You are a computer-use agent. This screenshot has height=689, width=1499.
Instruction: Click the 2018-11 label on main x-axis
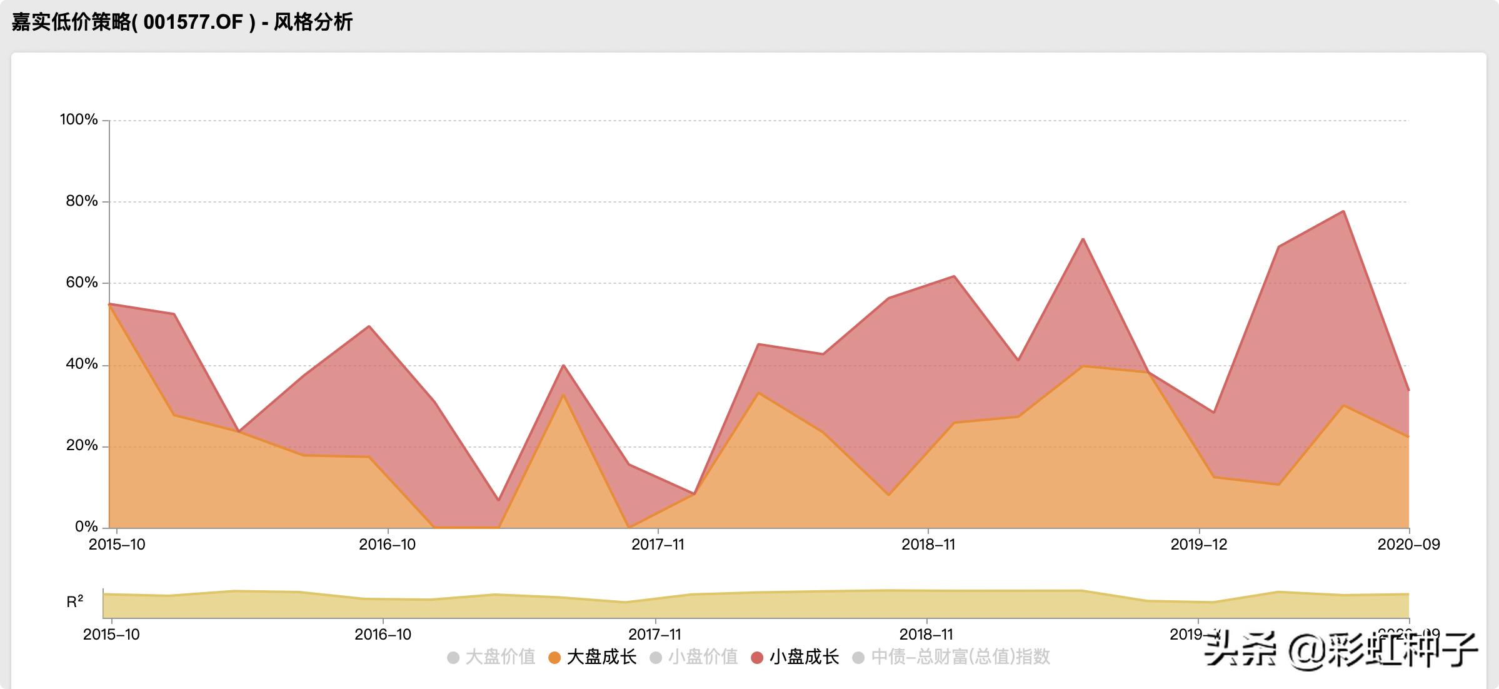tap(928, 545)
